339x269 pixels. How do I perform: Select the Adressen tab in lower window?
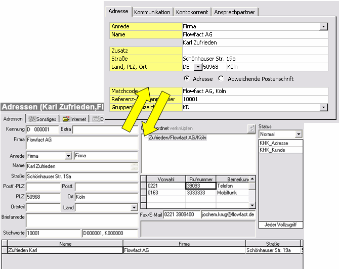13,119
